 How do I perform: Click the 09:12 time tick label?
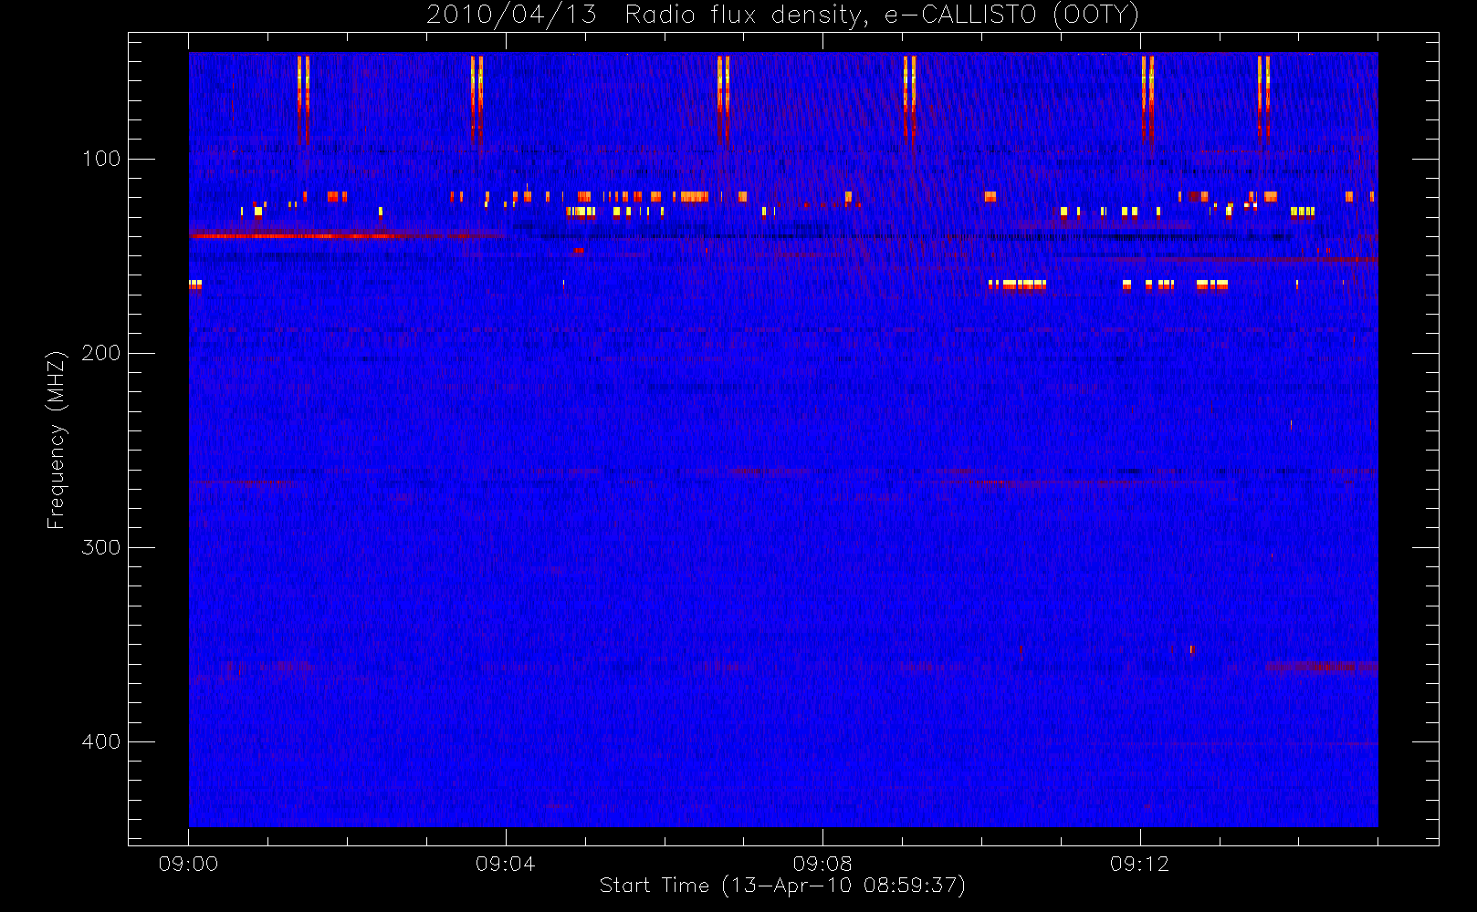tap(1139, 864)
